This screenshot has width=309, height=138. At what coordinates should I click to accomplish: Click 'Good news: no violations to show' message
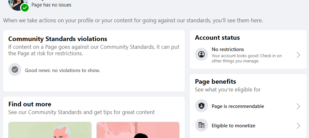[62, 70]
